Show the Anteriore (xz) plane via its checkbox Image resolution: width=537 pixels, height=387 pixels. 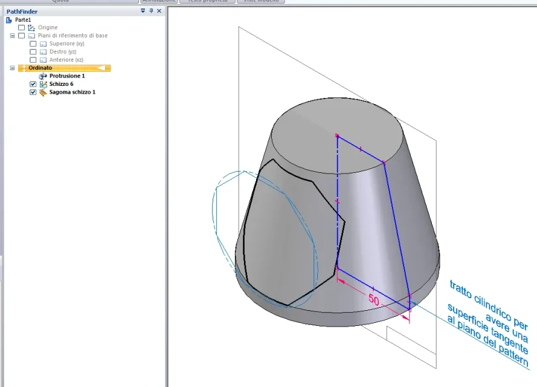33,60
